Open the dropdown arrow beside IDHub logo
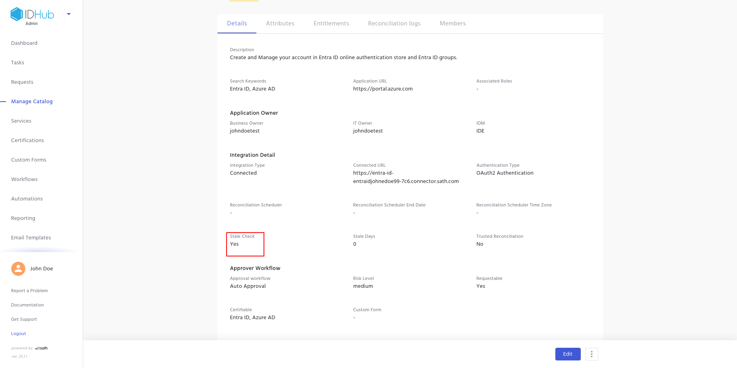The height and width of the screenshot is (368, 737). pos(69,14)
